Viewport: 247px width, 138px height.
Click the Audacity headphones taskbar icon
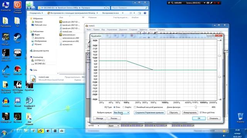click(x=62, y=131)
